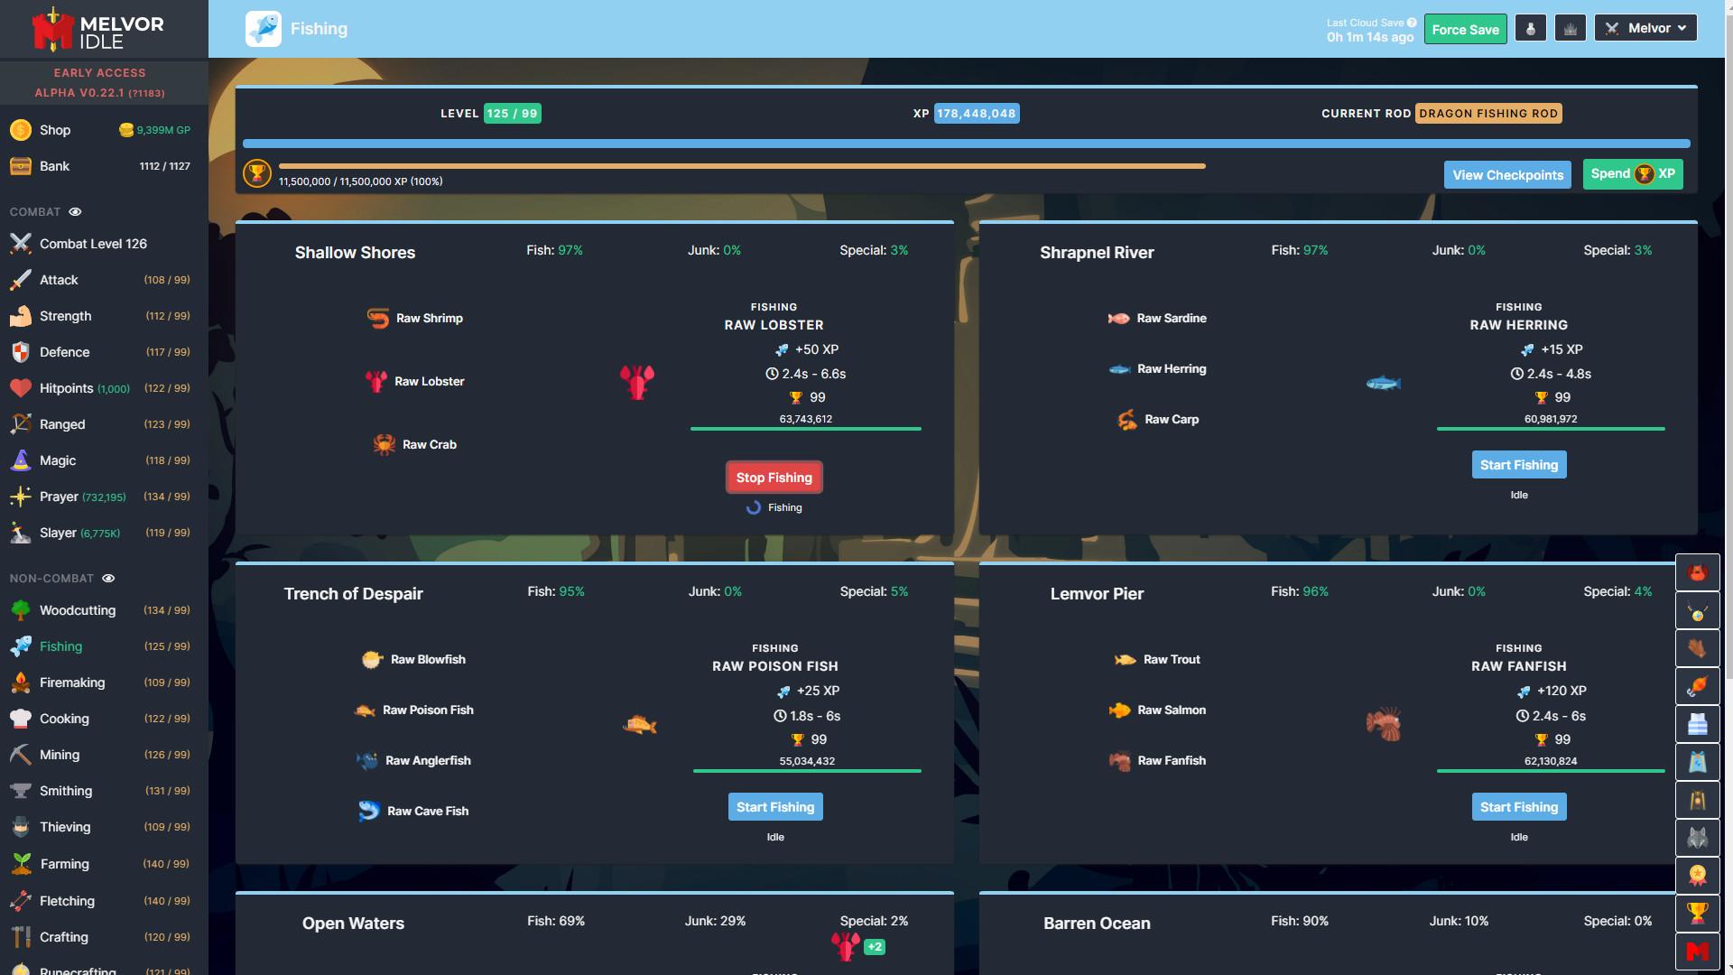Click the Combat skill icon in sidebar
The height and width of the screenshot is (975, 1733).
point(20,243)
